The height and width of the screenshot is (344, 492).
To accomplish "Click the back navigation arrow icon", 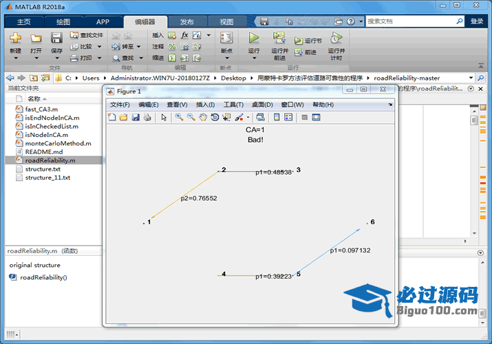I will 10,78.
